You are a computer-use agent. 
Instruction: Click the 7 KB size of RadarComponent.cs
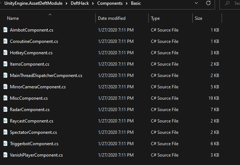[x=215, y=110]
